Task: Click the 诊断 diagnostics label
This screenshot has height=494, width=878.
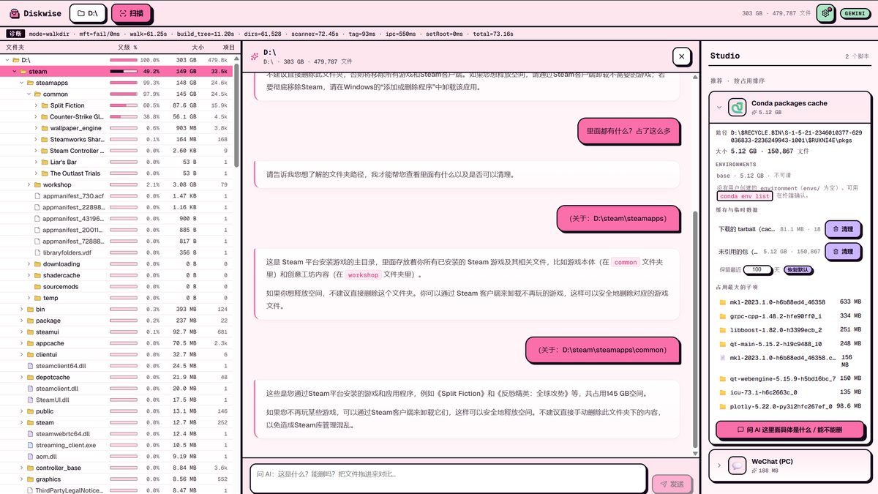Action: [15, 34]
